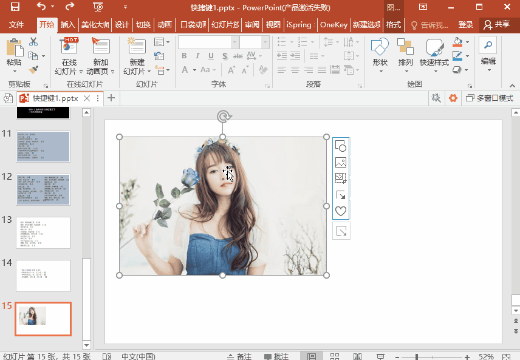Image resolution: width=520 pixels, height=360 pixels.
Task: Open the Shapes gallery in ribbon
Action: (x=380, y=53)
